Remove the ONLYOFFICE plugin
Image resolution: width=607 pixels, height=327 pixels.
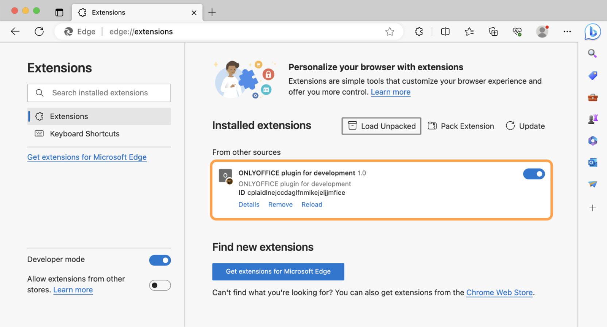(280, 205)
